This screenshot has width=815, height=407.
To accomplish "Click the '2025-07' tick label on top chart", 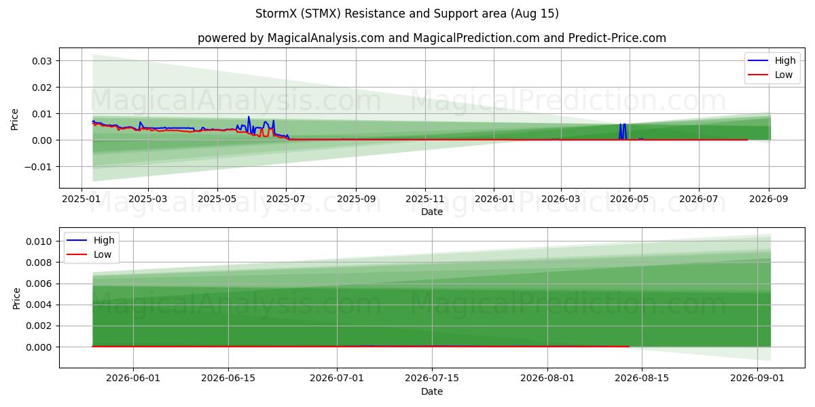I will pos(287,199).
